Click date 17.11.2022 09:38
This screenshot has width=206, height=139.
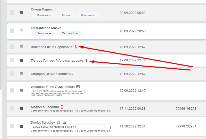tap(132, 109)
